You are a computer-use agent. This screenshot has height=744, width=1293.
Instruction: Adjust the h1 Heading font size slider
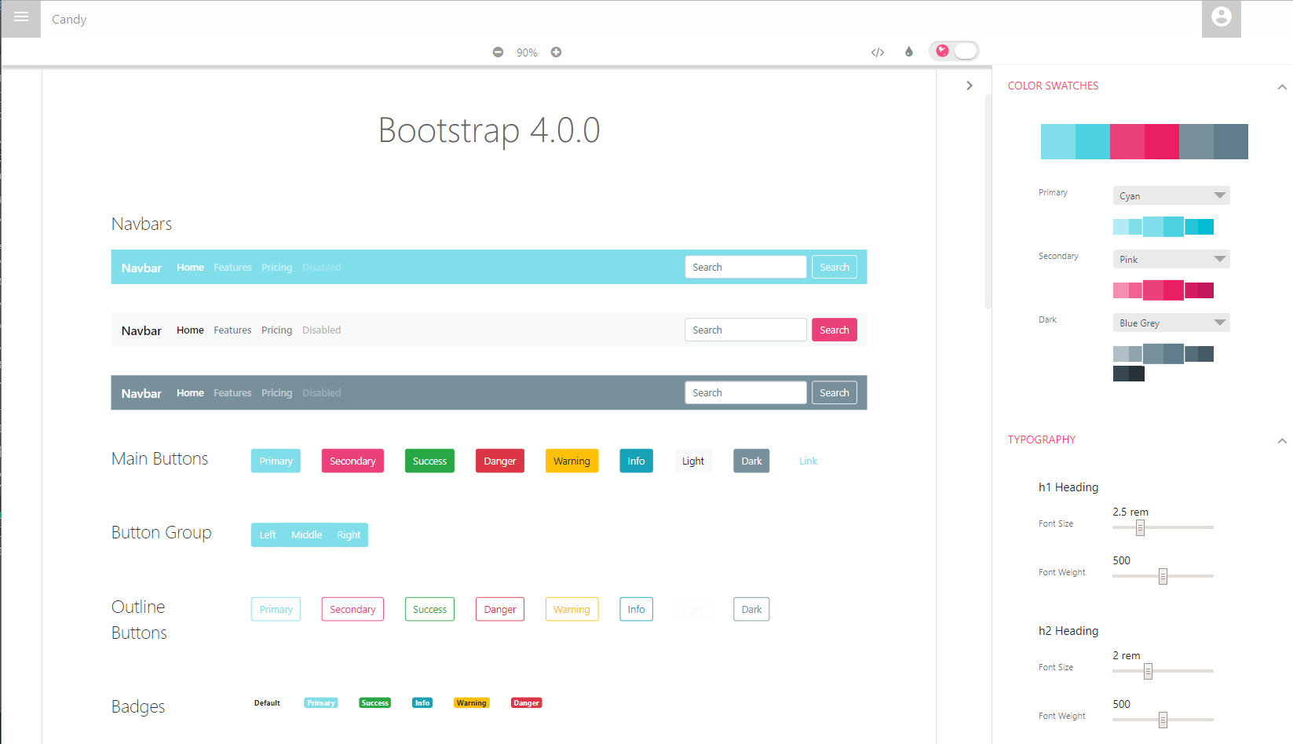pos(1140,527)
